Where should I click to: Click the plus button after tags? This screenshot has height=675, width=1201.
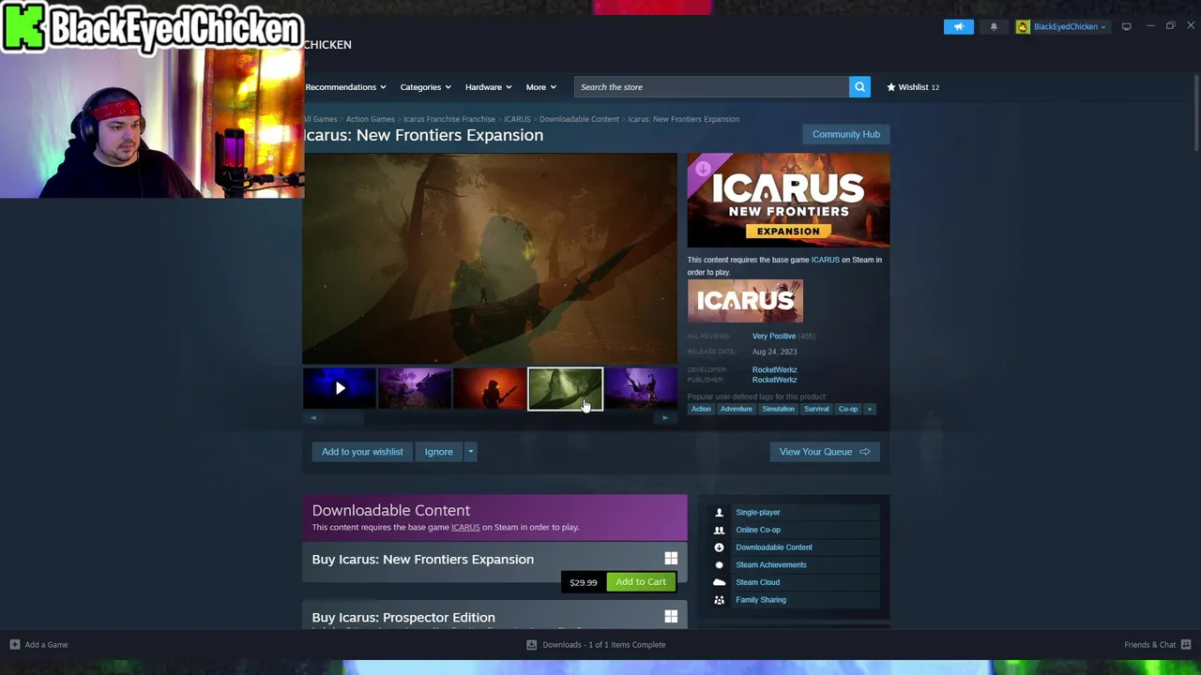pos(870,409)
